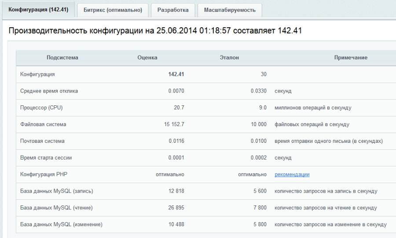Open the Конфигурация (142.41) tab
This screenshot has width=396, height=238.
point(38,10)
